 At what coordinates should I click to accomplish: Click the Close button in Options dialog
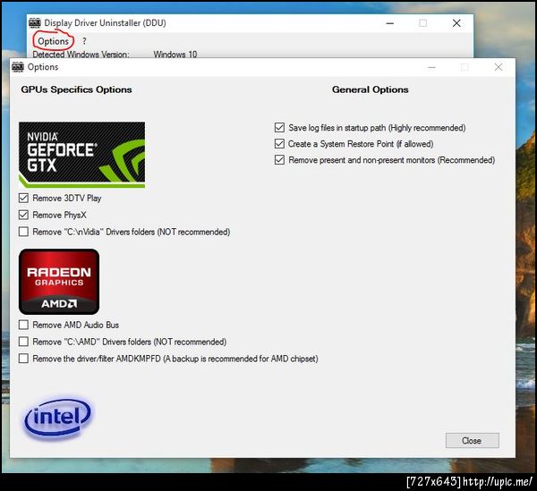473,440
